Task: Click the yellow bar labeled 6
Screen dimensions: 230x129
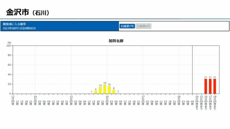Action: tap(96, 92)
